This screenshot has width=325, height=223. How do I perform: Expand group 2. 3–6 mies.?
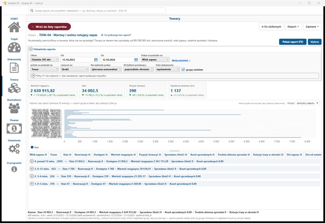tap(32, 176)
